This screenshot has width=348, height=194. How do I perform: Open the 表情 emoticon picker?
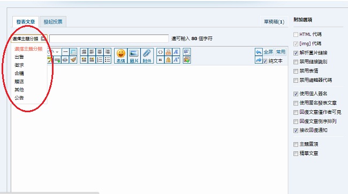[x=121, y=56]
